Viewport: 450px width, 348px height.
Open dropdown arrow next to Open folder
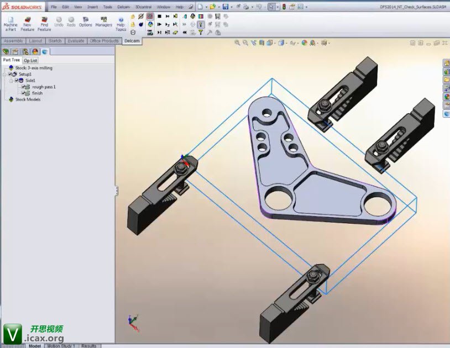[219, 7]
